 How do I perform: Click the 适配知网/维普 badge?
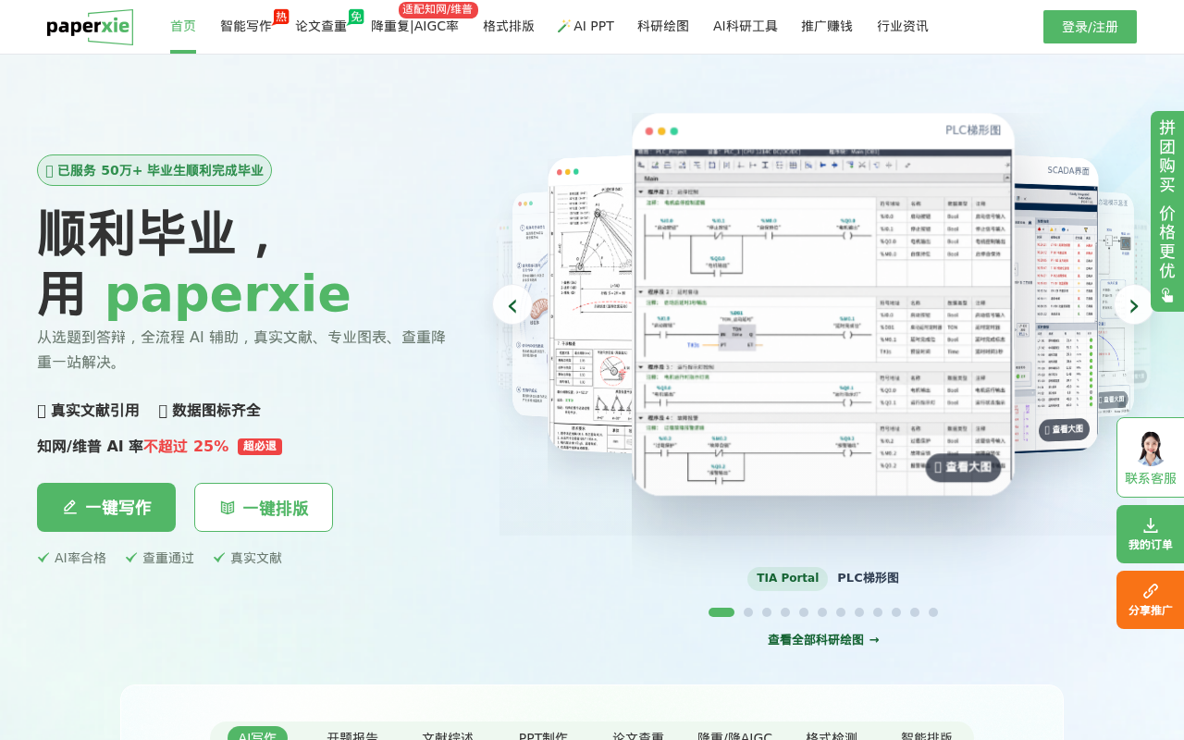pyautogui.click(x=438, y=9)
